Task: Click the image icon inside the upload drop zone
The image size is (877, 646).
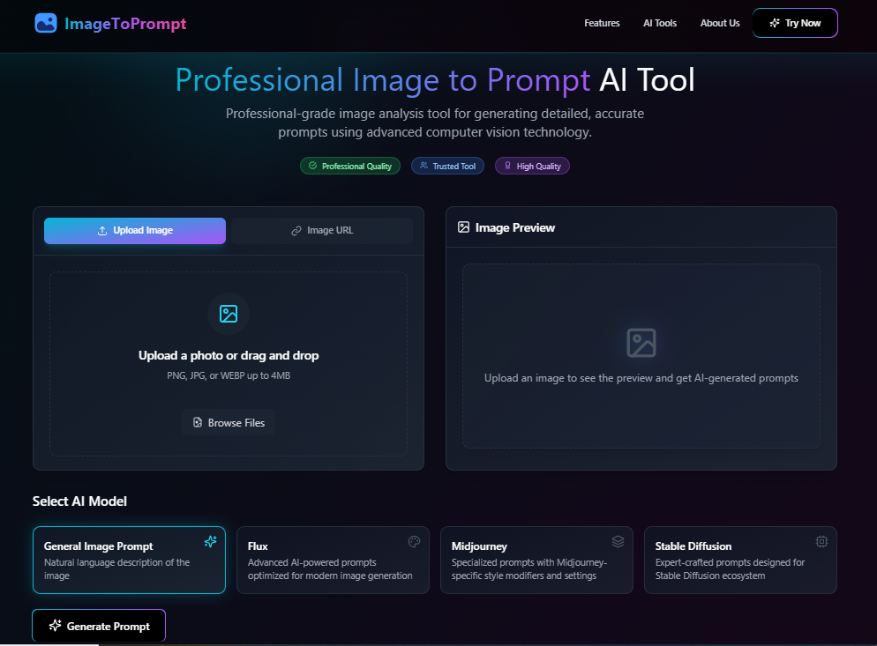Action: tap(228, 313)
